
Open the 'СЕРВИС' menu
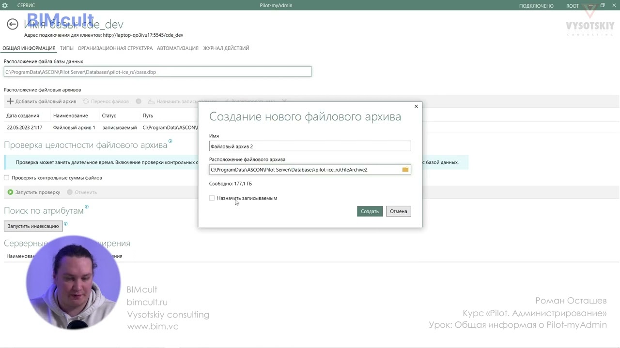pyautogui.click(x=26, y=6)
